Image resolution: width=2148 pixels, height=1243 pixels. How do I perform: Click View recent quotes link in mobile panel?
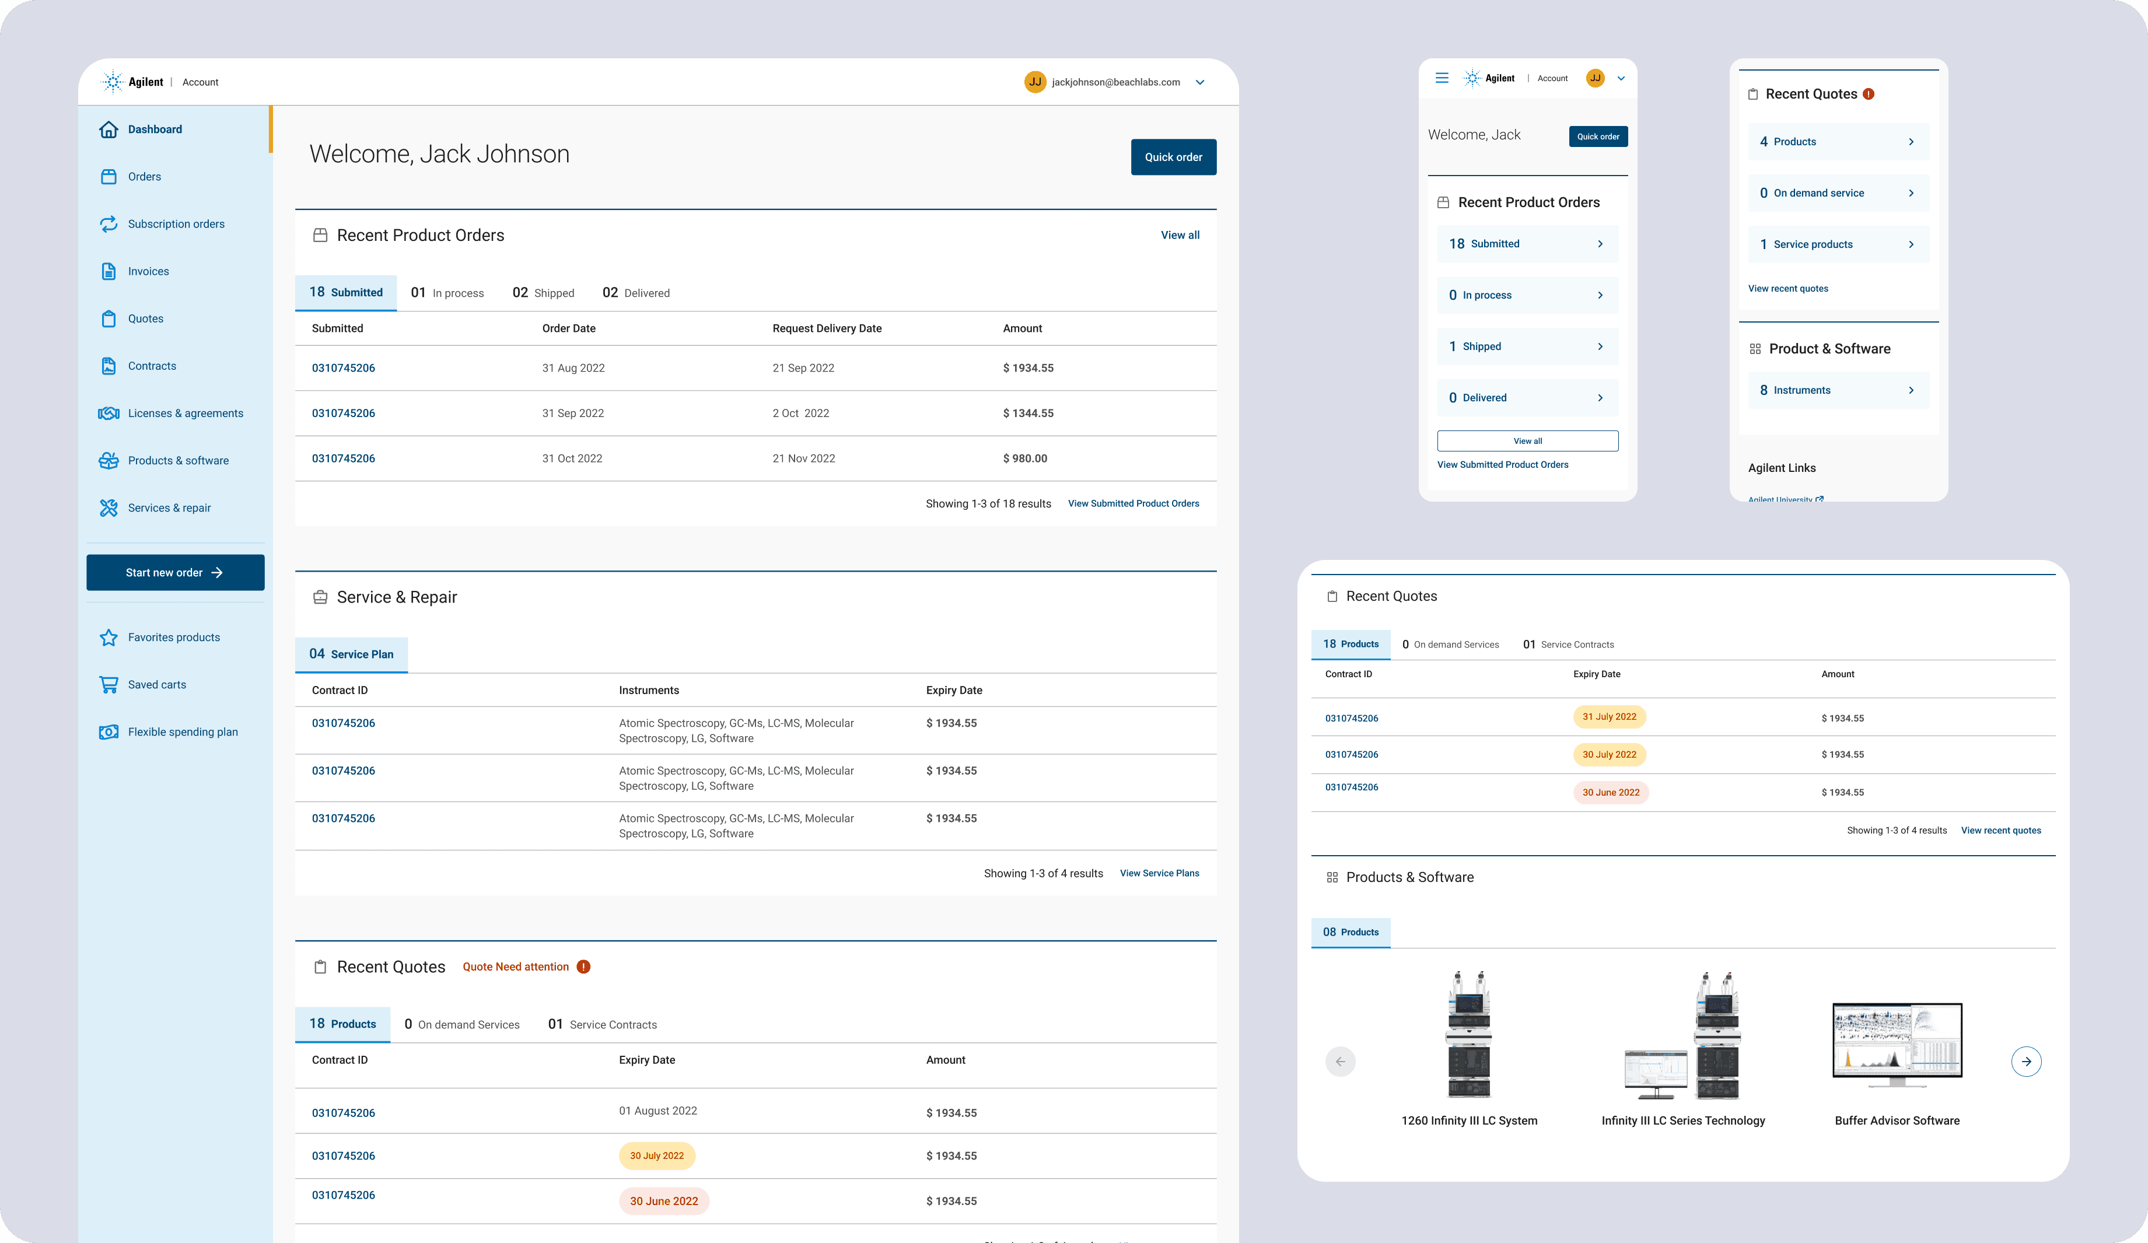1787,288
